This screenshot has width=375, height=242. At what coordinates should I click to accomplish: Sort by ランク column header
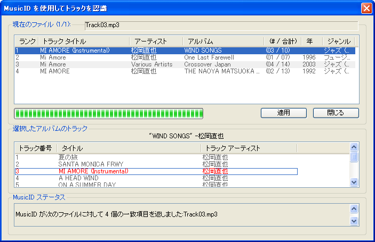pos(27,41)
